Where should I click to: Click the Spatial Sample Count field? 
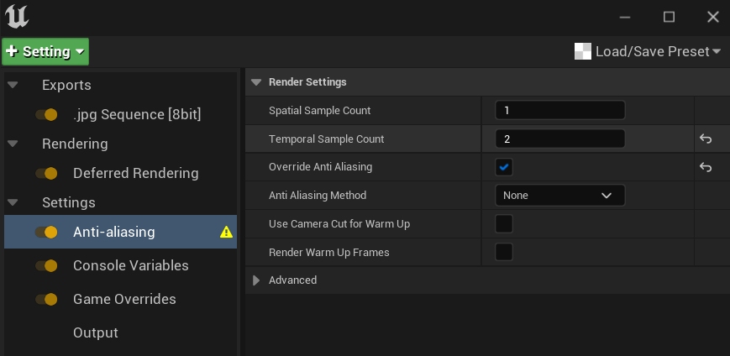[x=559, y=111]
